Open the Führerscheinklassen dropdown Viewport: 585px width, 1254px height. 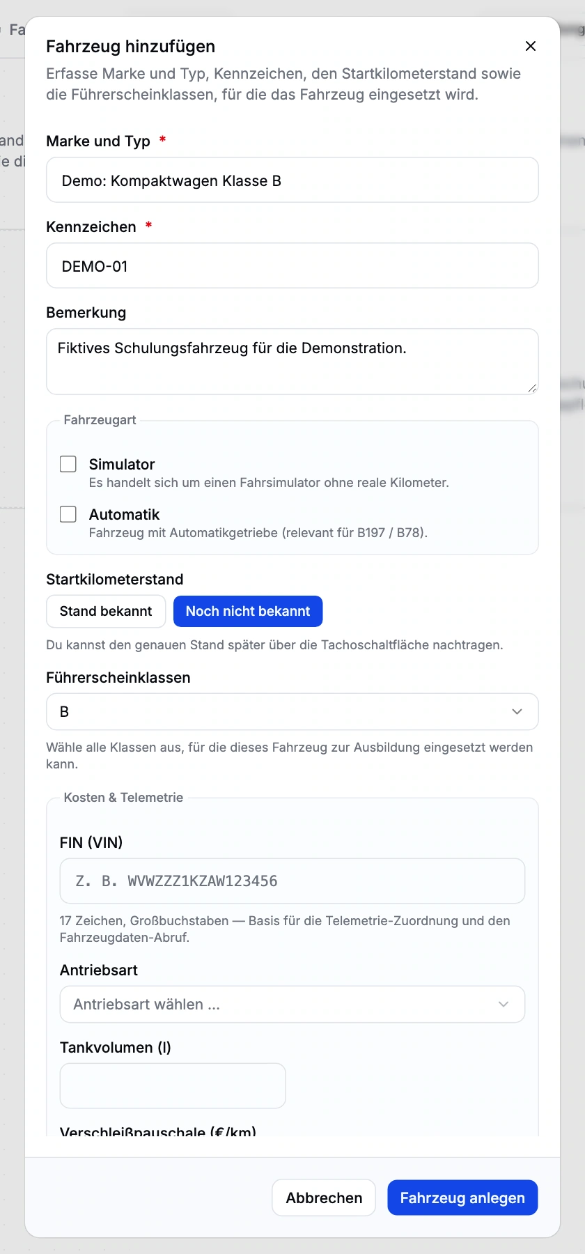[292, 711]
